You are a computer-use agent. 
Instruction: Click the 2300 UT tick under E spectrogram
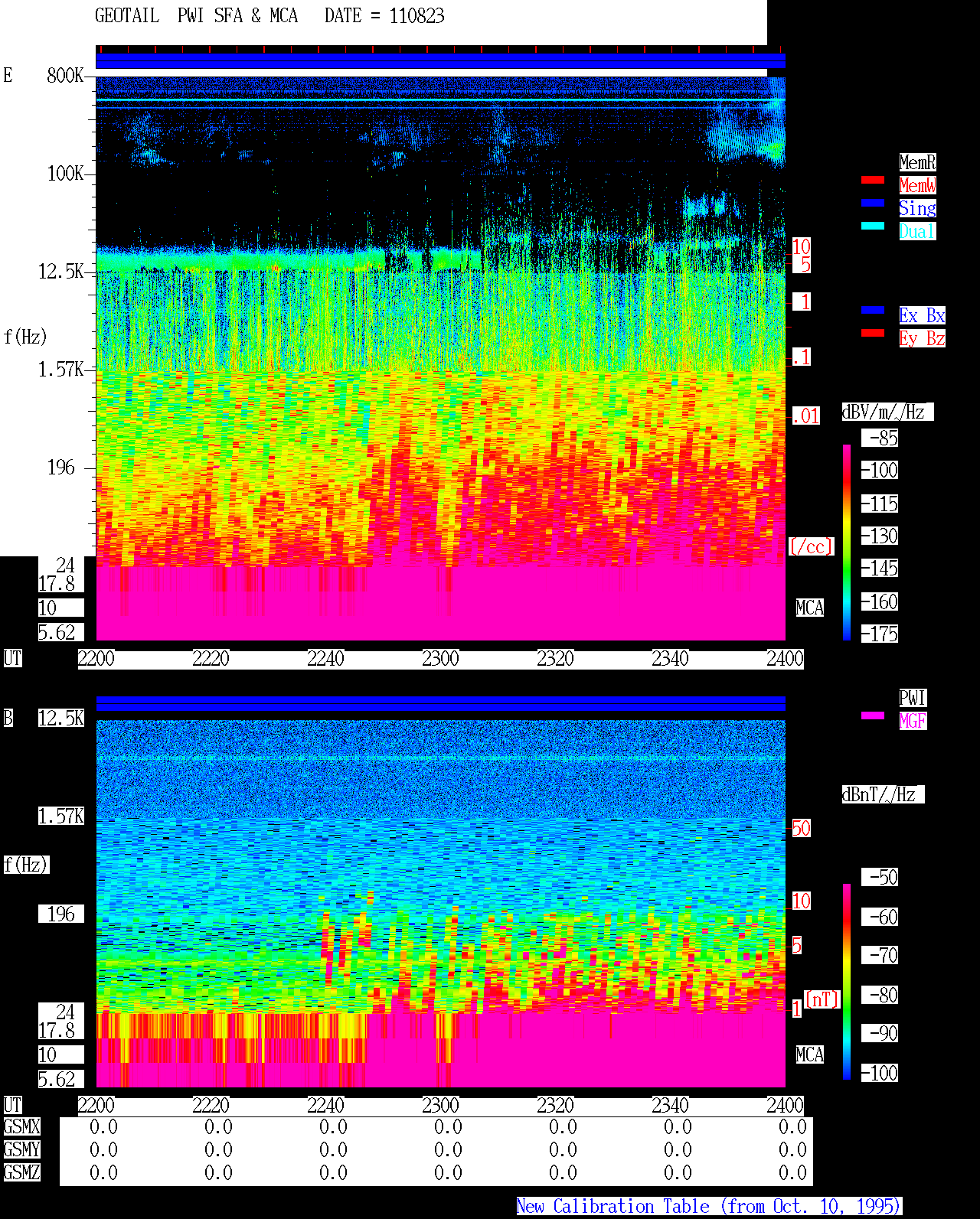440,659
